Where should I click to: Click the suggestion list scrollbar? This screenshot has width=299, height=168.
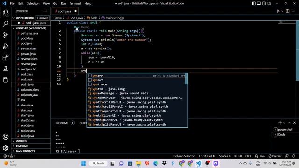tap(186, 79)
